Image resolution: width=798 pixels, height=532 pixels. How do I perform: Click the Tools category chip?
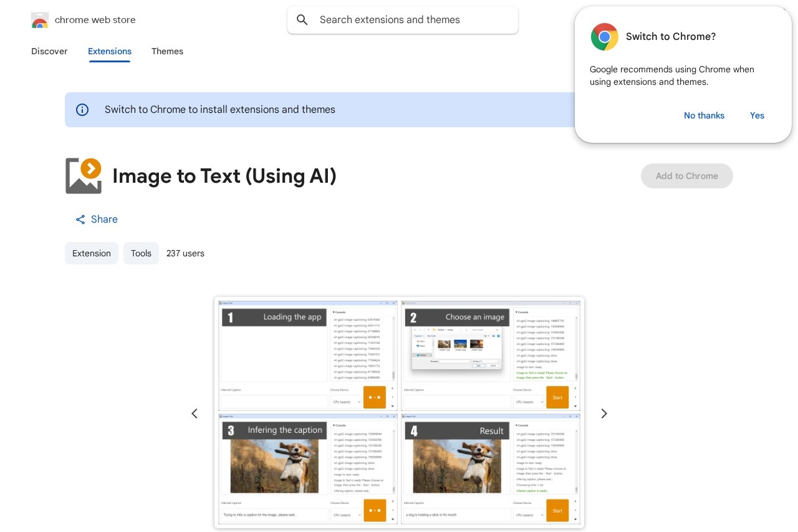[x=141, y=253]
